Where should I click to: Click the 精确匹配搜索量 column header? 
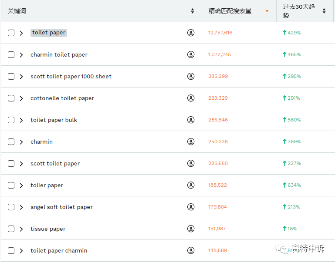point(230,11)
